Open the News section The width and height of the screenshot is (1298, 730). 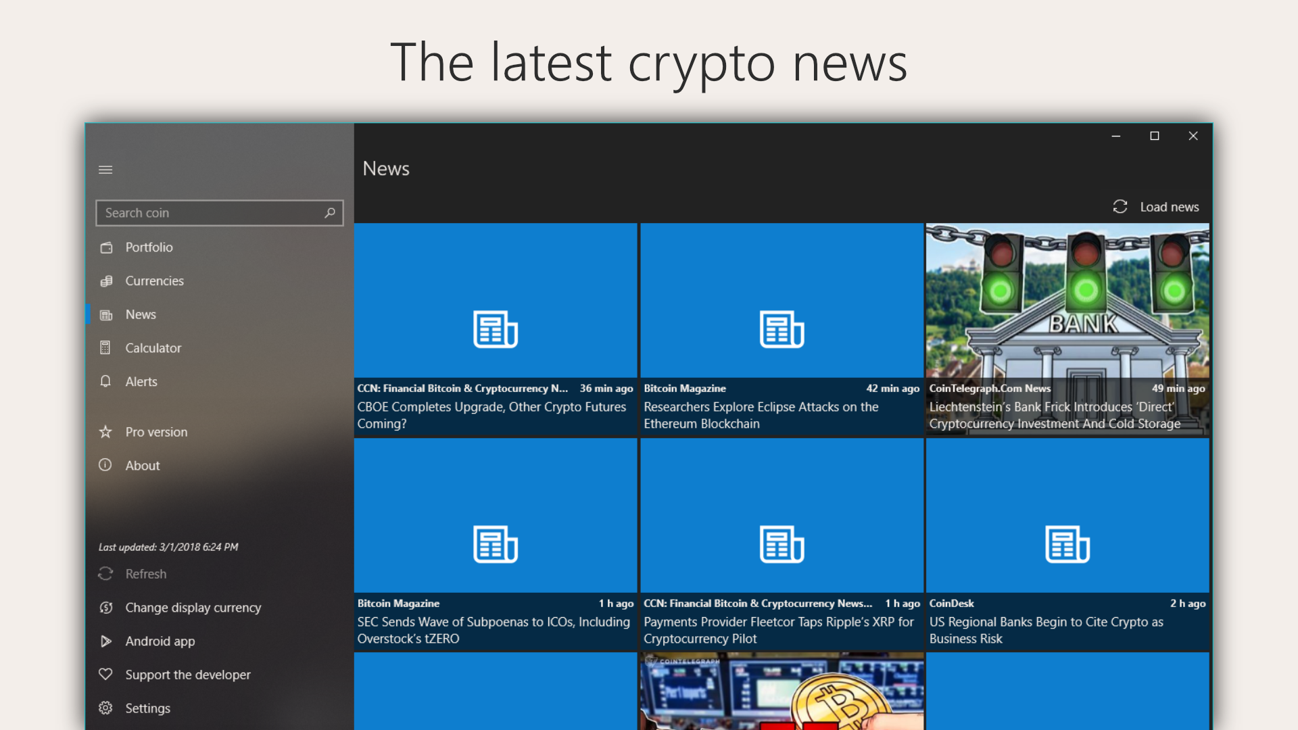[141, 314]
